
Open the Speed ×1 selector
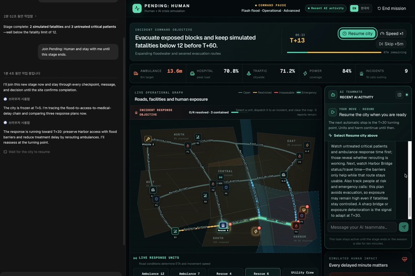pyautogui.click(x=392, y=33)
